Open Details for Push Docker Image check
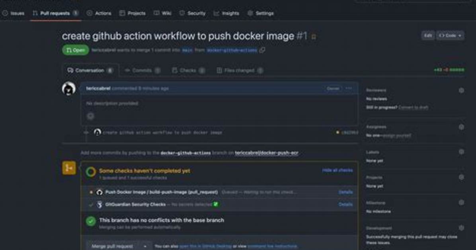This screenshot has width=476, height=250. coord(345,192)
